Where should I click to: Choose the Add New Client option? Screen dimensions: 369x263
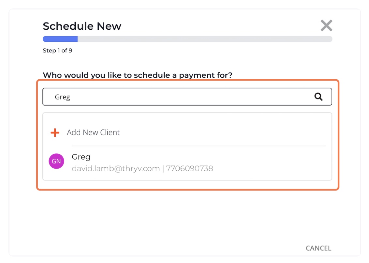pos(93,132)
